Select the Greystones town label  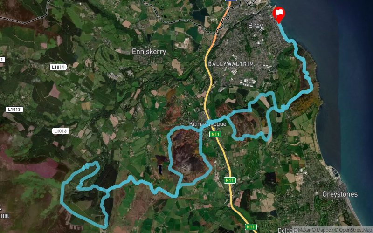[x=340, y=194]
